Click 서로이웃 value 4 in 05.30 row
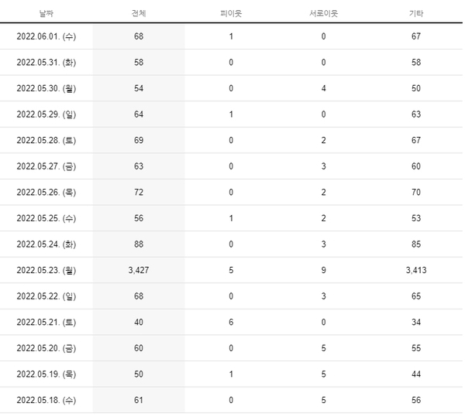This screenshot has height=417, width=465. [x=323, y=88]
